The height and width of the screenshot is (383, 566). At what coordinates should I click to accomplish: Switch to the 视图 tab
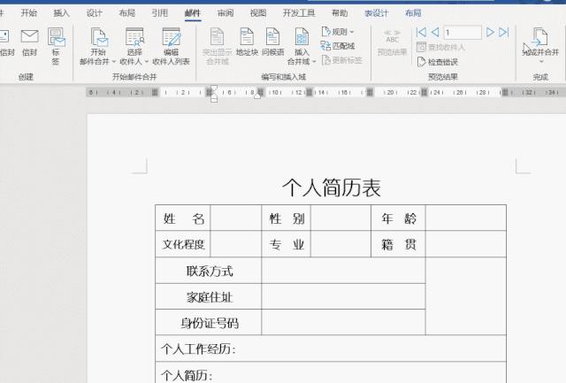point(258,13)
